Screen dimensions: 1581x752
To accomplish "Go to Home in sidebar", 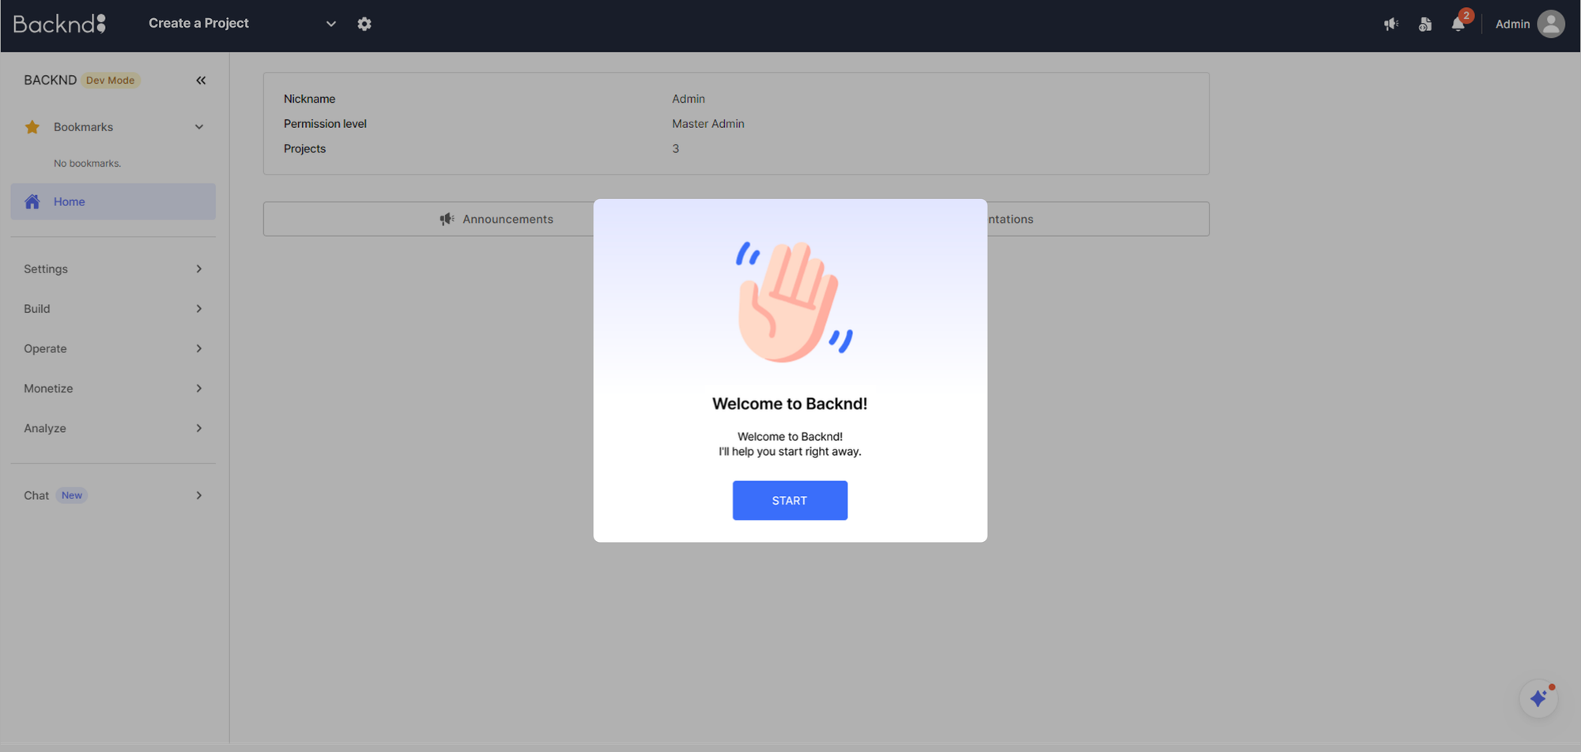I will click(112, 201).
